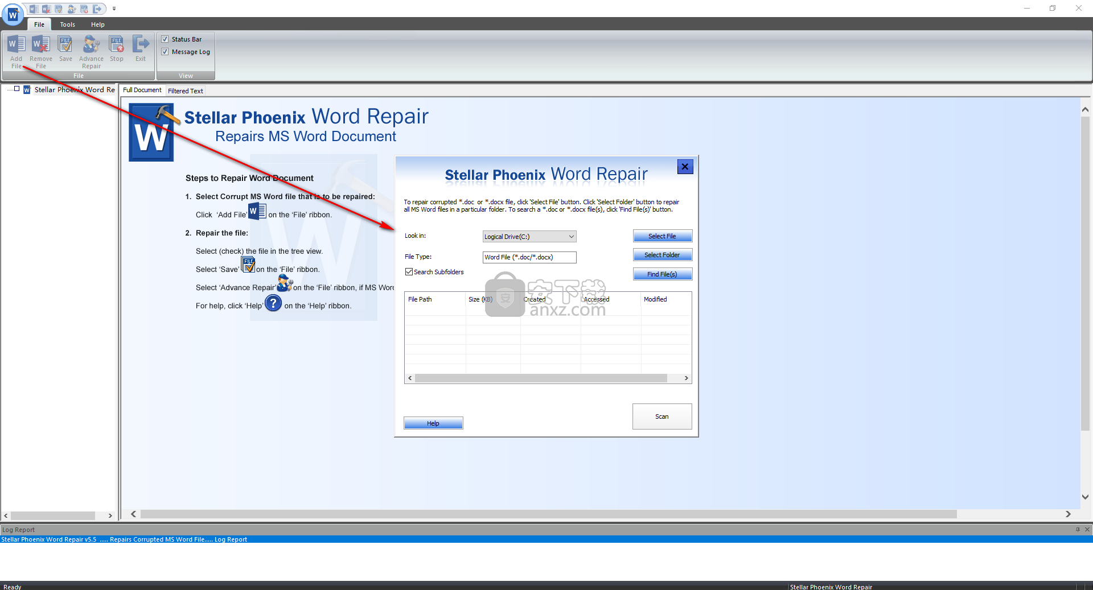Toggle the Status Bar checkbox
Image resolution: width=1093 pixels, height=590 pixels.
tap(165, 39)
